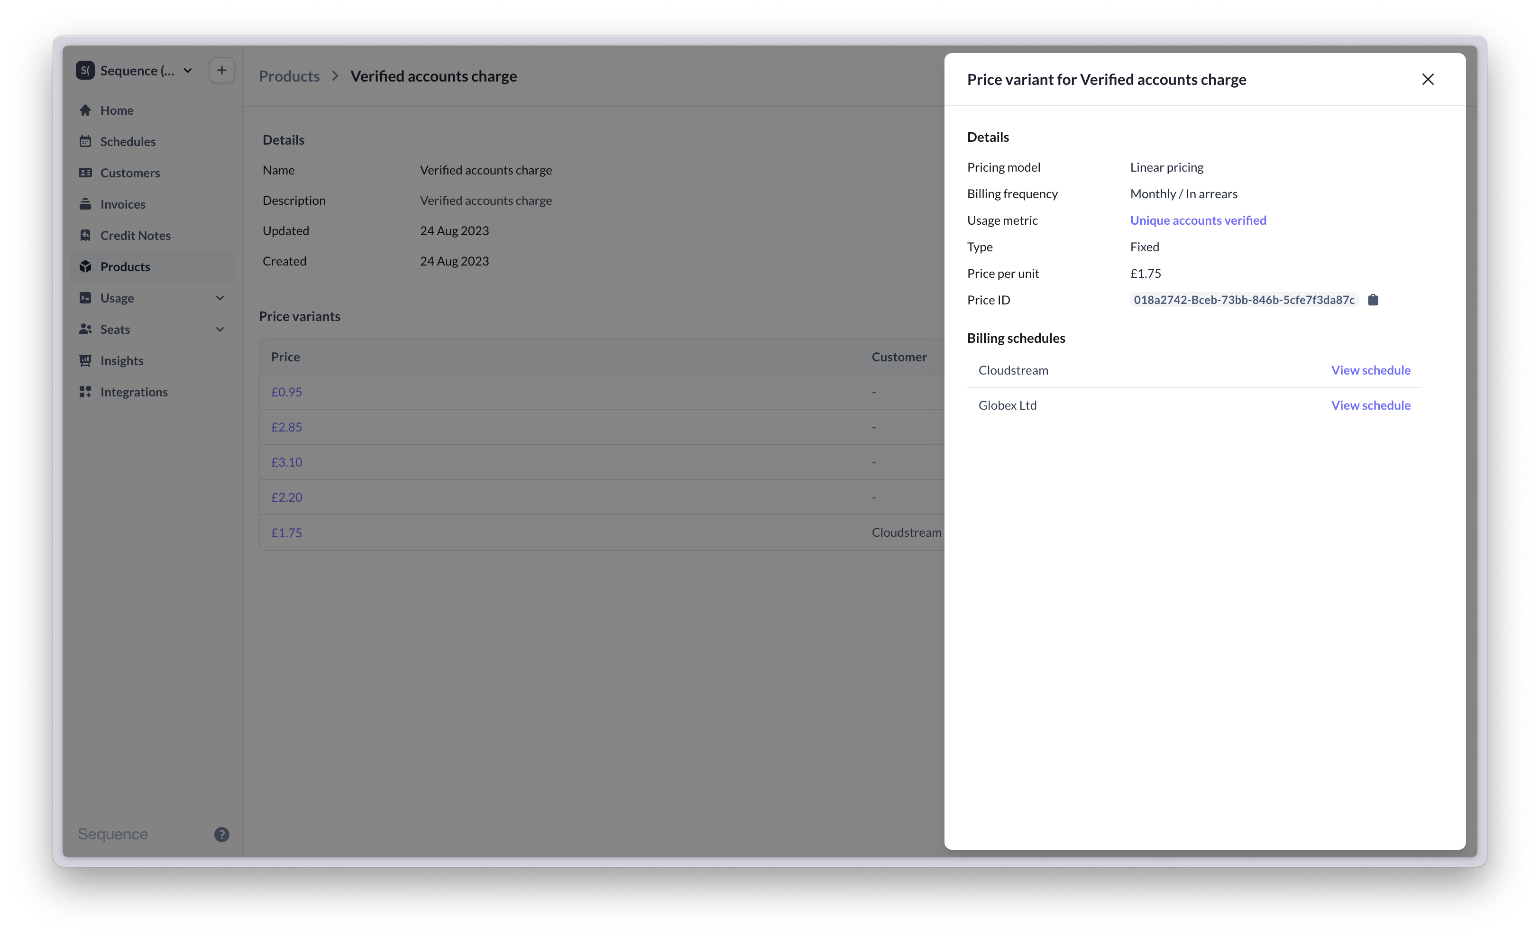The image size is (1540, 937).
Task: Select Products in the sidebar
Action: [x=153, y=266]
